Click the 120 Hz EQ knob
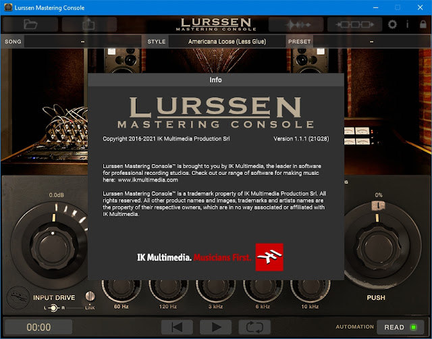 168,291
